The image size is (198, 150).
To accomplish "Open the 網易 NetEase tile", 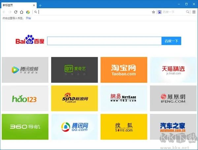I will coord(124,98).
